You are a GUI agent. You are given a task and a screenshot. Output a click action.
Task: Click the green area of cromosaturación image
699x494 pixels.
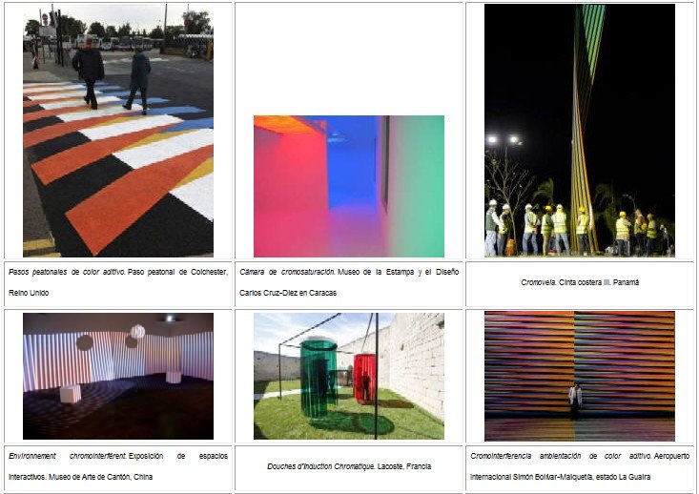[417, 185]
